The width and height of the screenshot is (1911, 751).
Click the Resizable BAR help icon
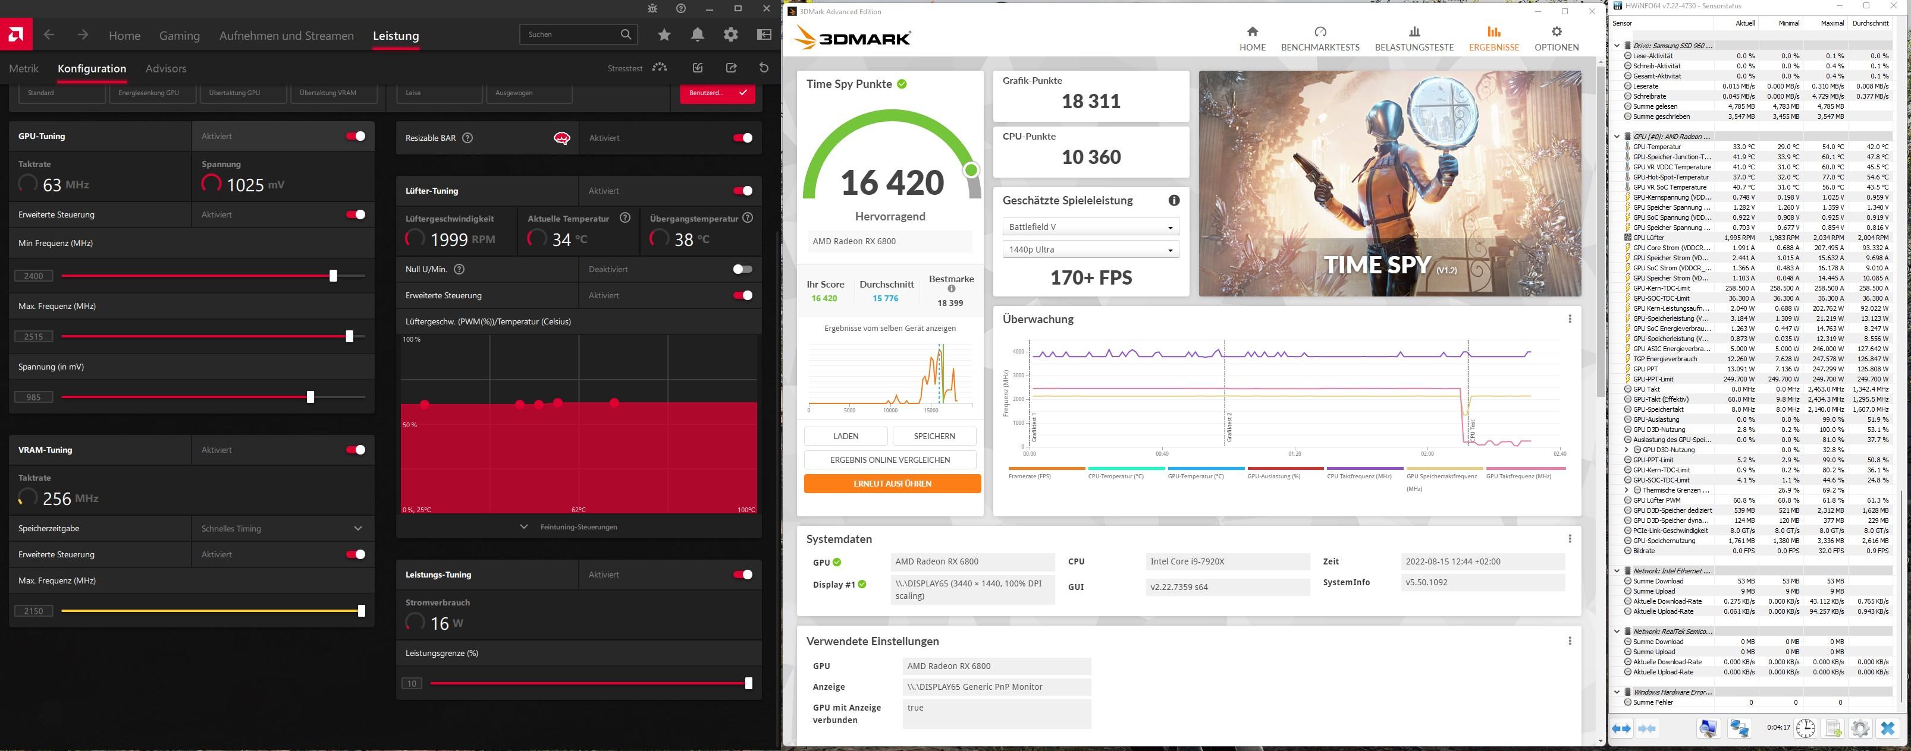coord(467,138)
